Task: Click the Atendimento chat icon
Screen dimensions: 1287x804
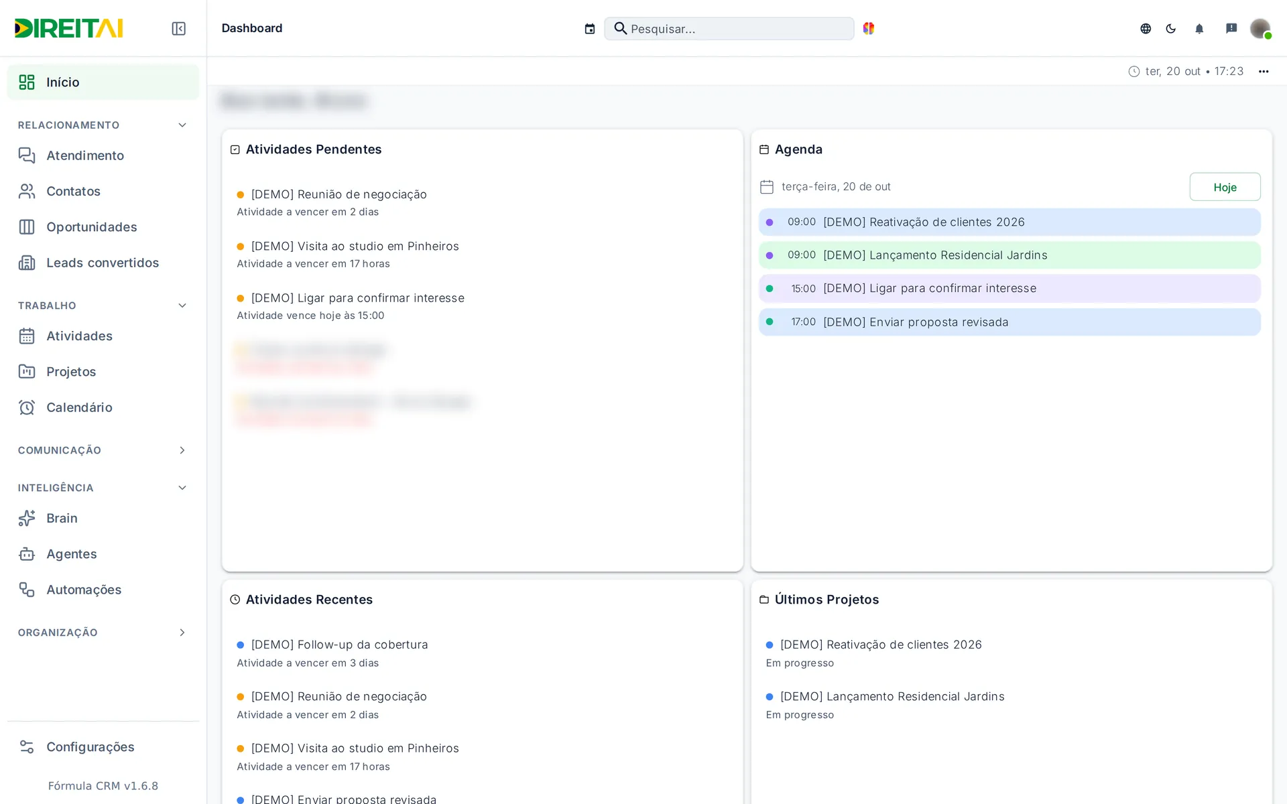Action: 27,155
